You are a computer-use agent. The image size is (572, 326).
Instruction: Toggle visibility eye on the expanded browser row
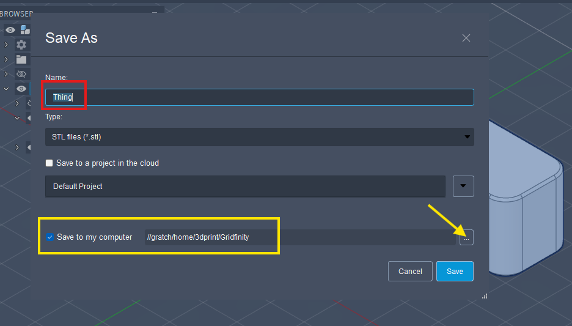click(x=22, y=89)
